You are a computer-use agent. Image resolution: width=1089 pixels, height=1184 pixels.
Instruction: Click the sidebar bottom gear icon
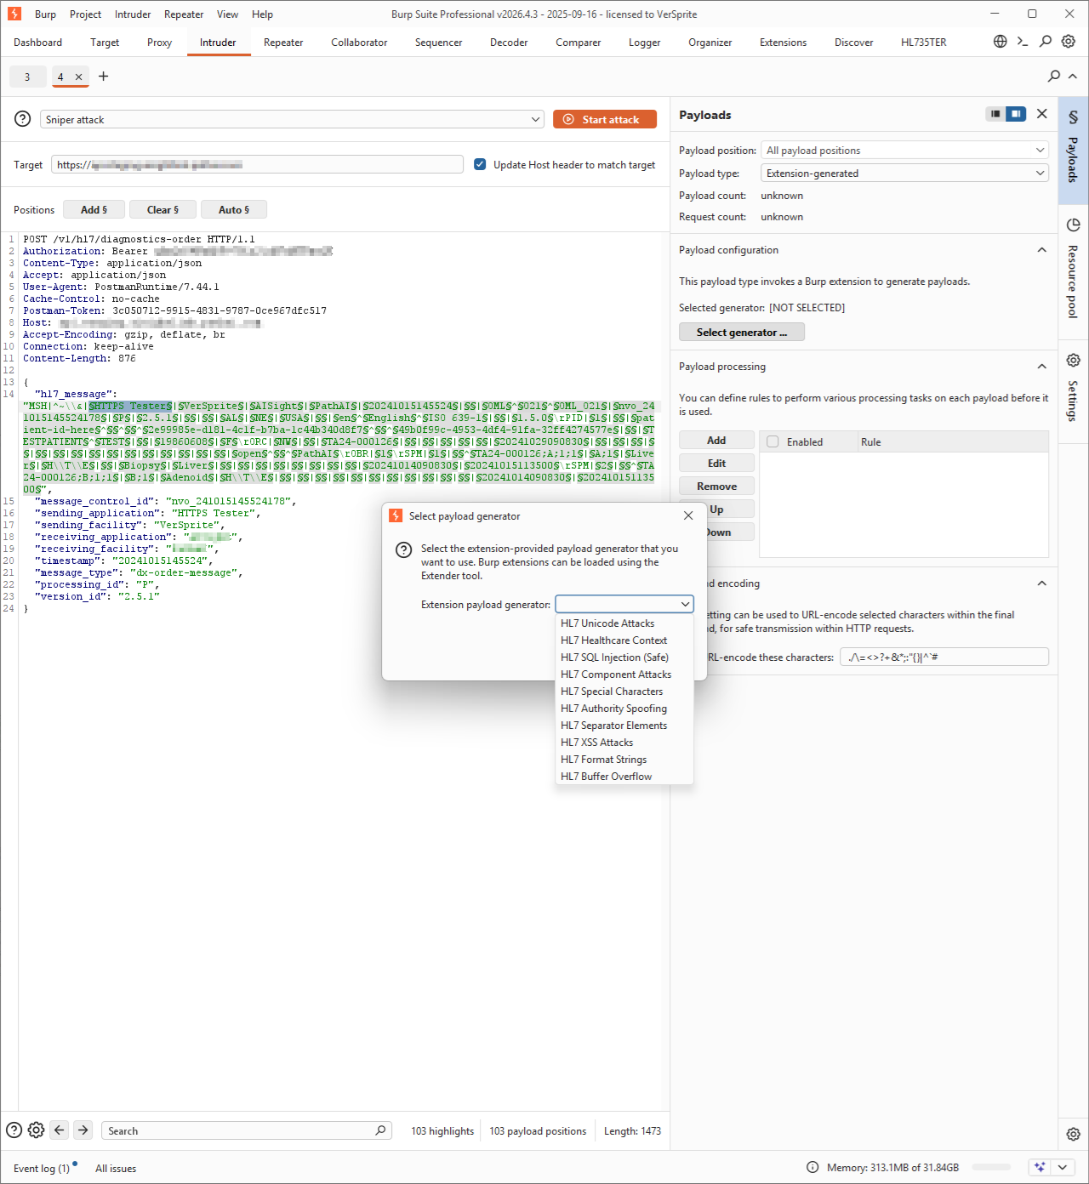coord(1074,1134)
